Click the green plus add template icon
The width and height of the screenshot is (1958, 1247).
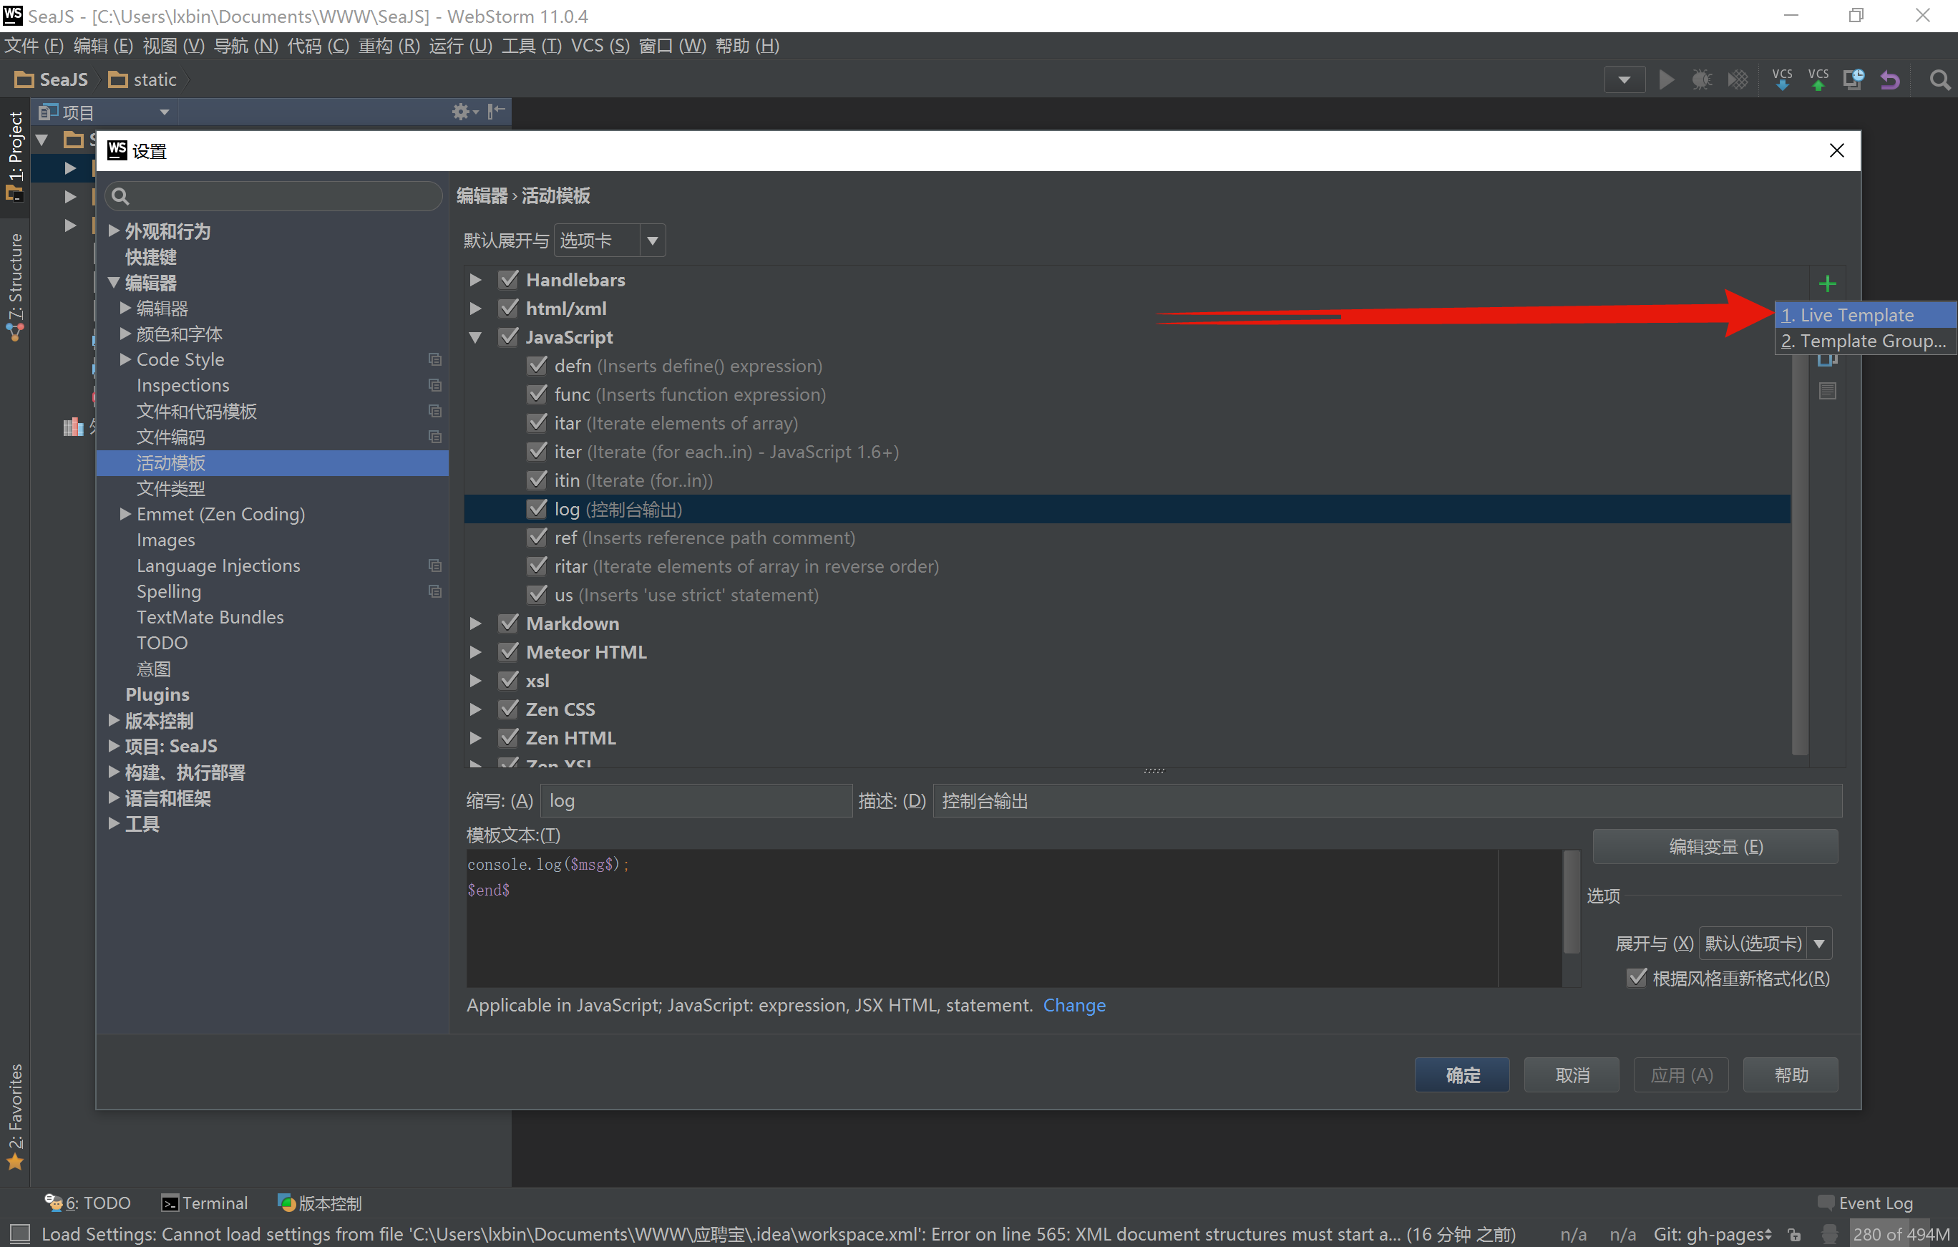pyautogui.click(x=1827, y=284)
